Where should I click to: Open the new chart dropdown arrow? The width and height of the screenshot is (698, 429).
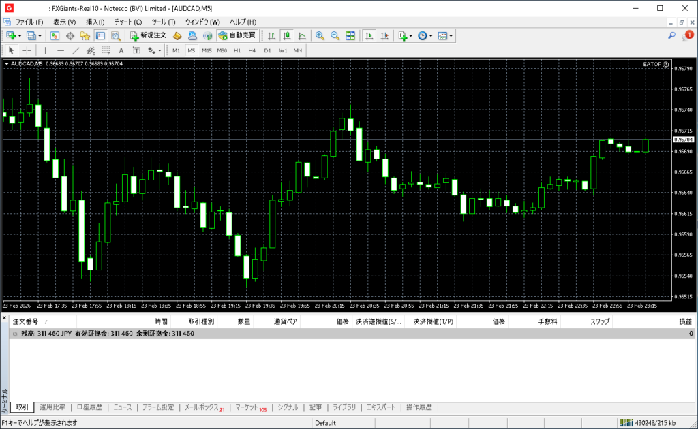tap(20, 35)
